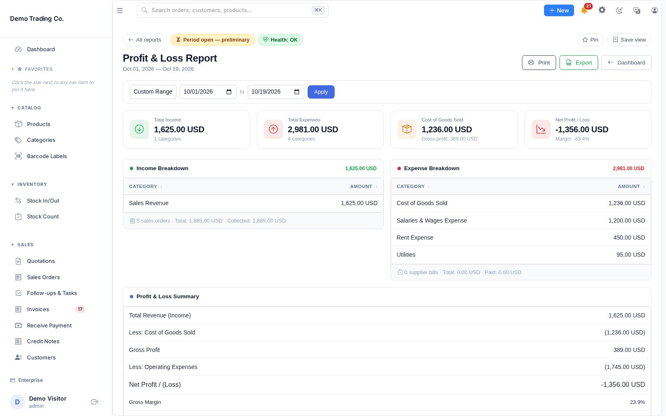Sort expense breakdown by Amount column

(631, 186)
